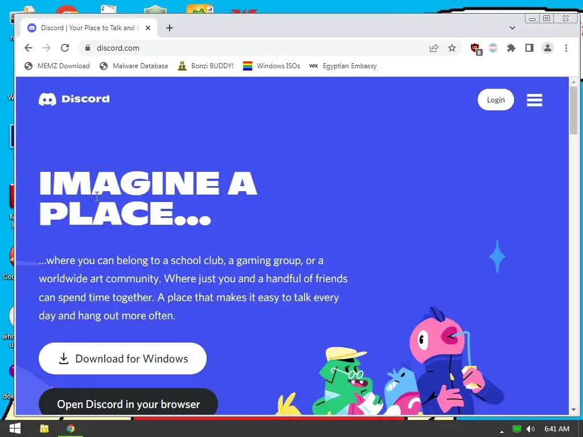
Task: Click the Login button
Action: pyautogui.click(x=496, y=100)
